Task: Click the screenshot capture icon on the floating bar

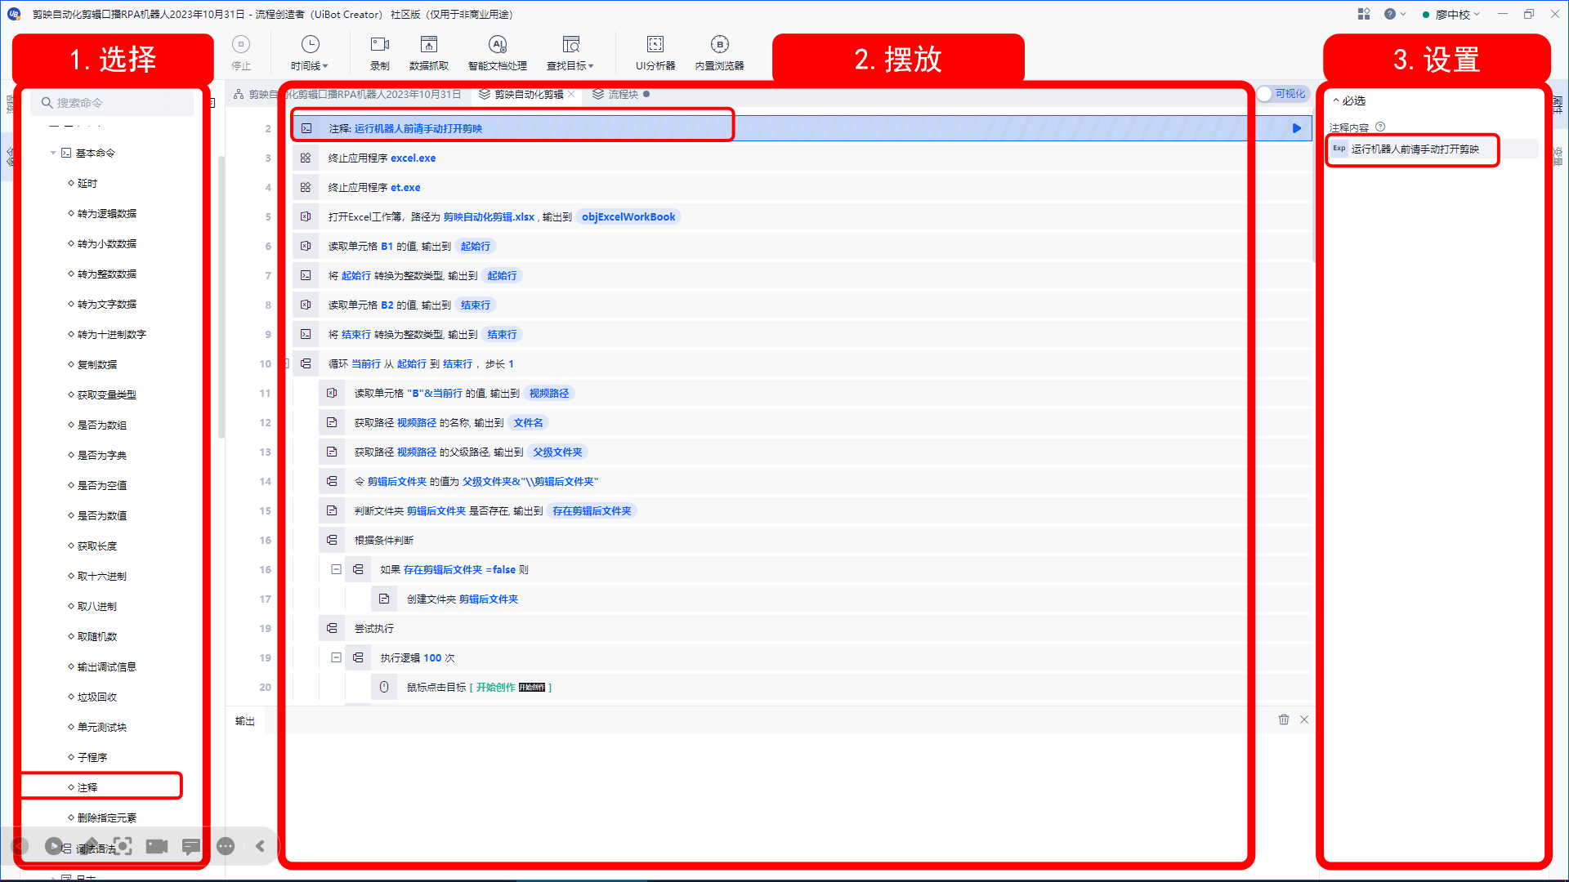Action: [123, 846]
